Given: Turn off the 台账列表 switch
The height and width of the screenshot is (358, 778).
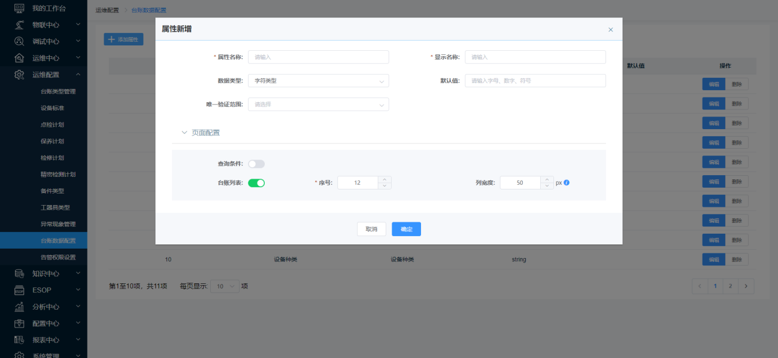Looking at the screenshot, I should [x=256, y=183].
